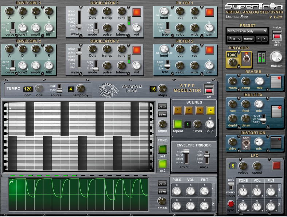Click Filter 1 cut knob
Screen dimensions: 287x217
tap(180, 11)
